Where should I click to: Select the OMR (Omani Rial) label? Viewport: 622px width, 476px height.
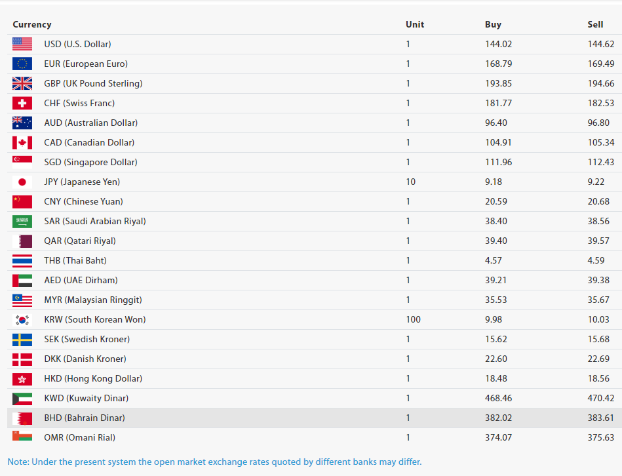[x=81, y=437]
